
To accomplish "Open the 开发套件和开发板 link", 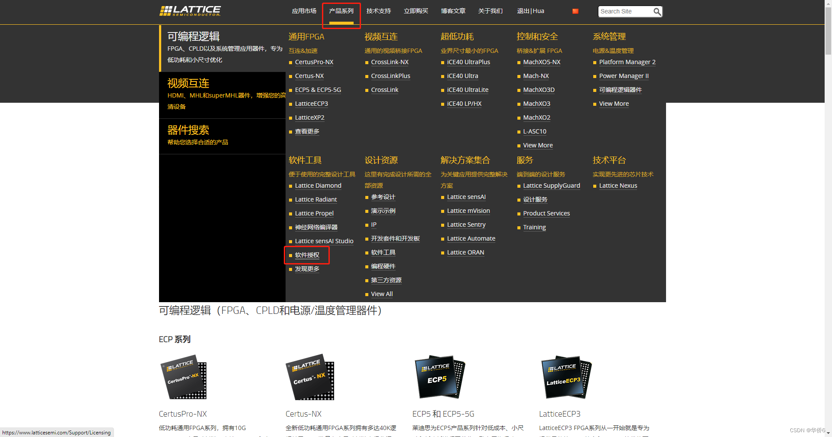I will tap(395, 239).
